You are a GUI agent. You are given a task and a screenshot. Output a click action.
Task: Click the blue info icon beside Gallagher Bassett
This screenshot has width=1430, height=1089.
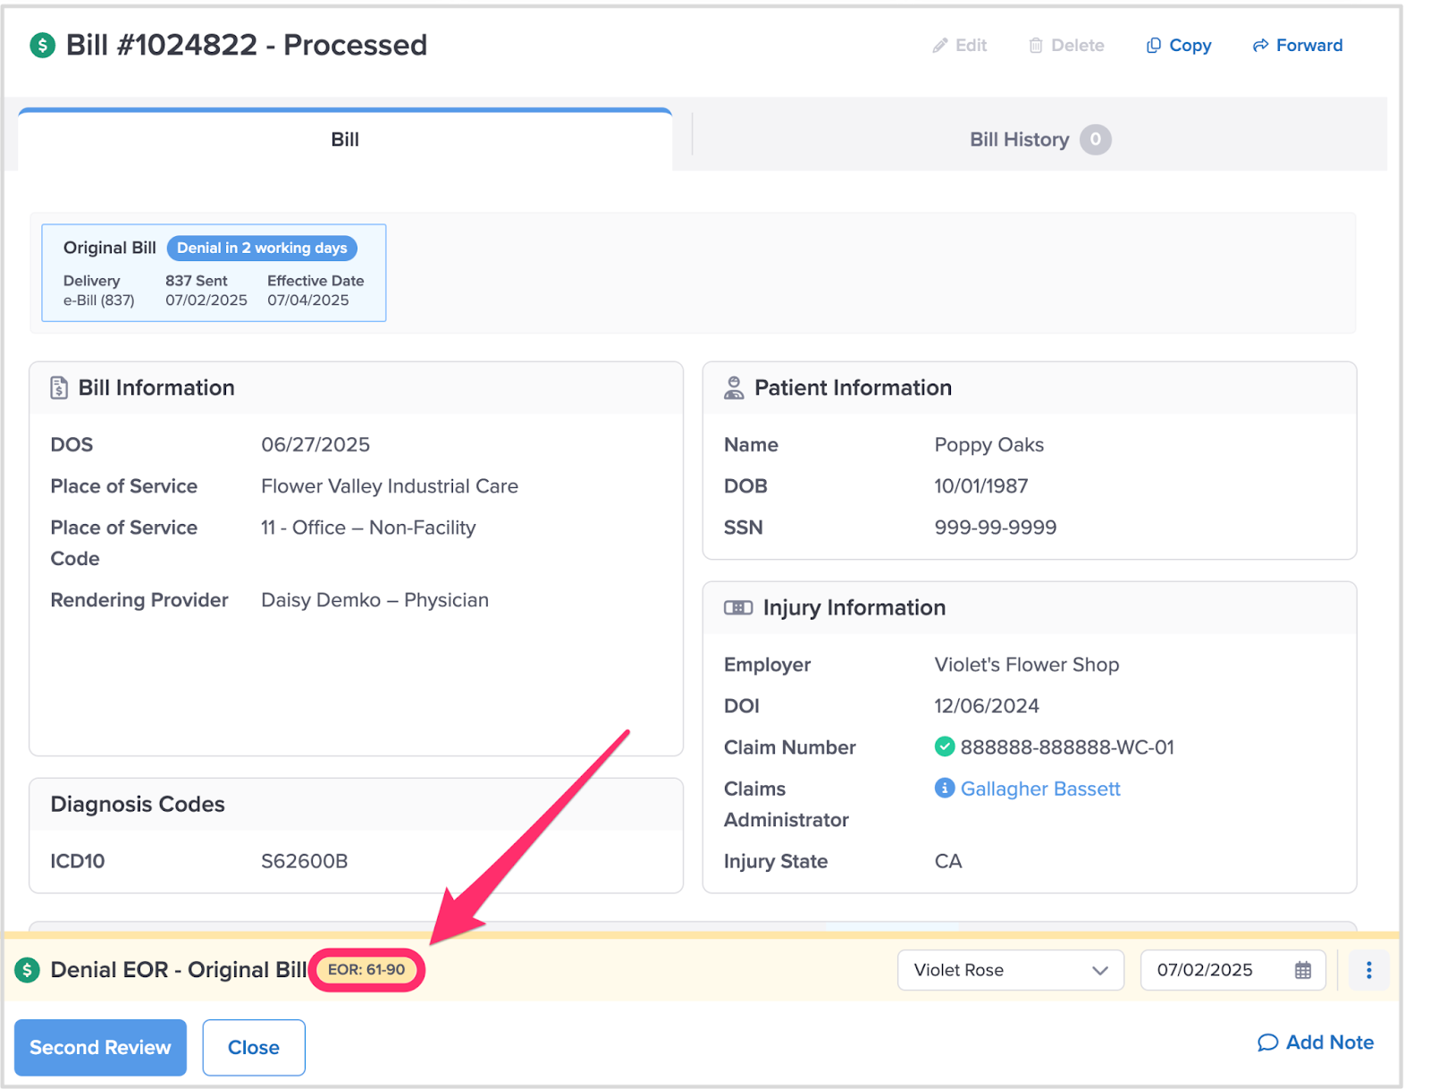pyautogui.click(x=944, y=788)
